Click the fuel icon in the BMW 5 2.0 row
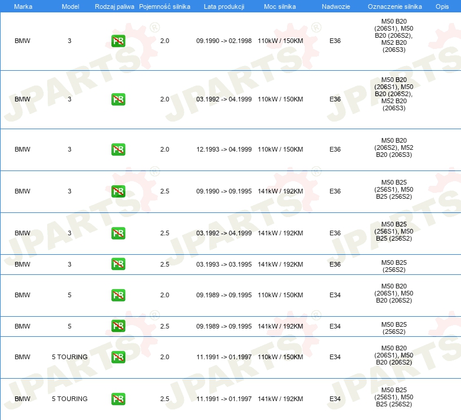 (x=118, y=295)
